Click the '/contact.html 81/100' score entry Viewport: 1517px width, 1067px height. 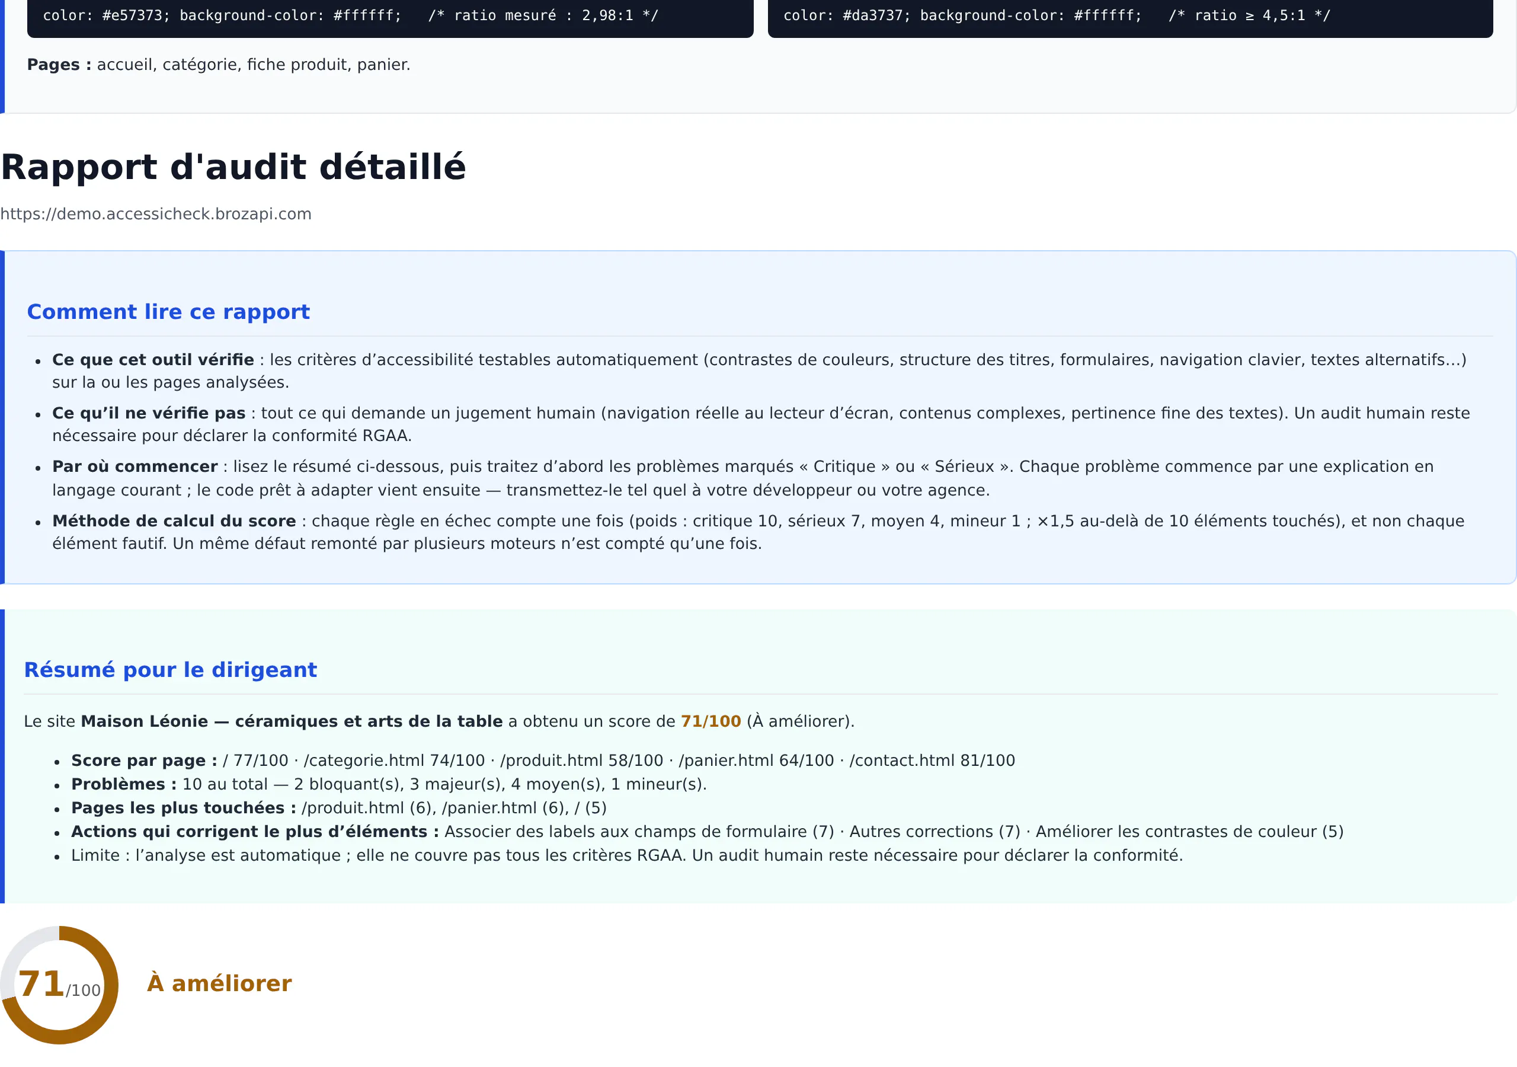932,761
